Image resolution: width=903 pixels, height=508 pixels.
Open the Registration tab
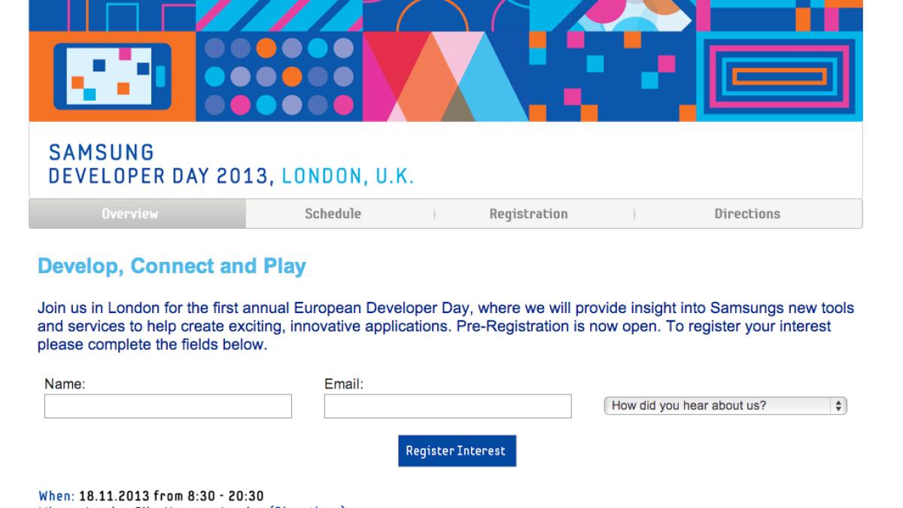[528, 214]
